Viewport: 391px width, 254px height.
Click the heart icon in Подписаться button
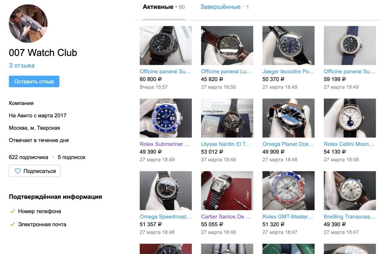(18, 171)
